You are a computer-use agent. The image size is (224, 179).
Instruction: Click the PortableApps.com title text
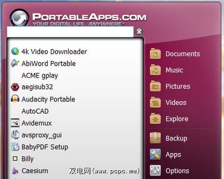tap(90, 17)
